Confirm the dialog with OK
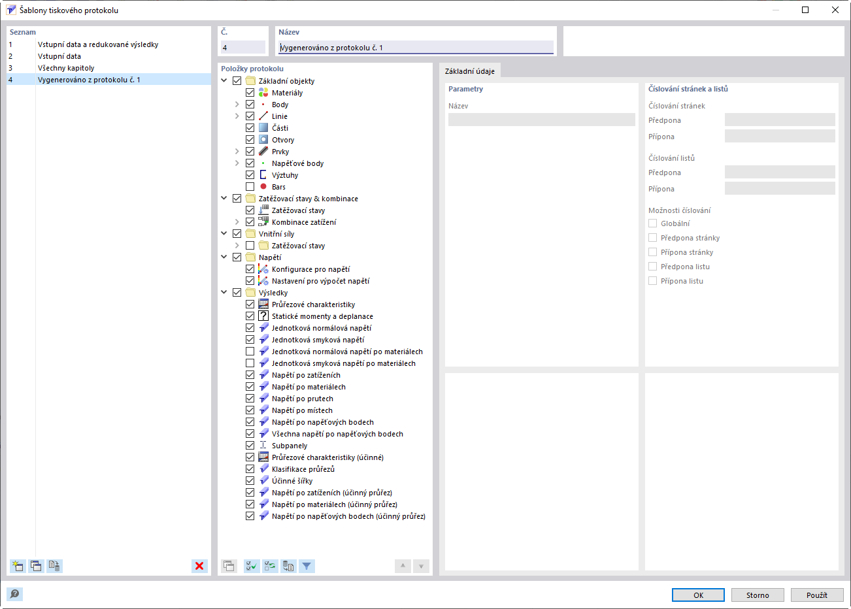The height and width of the screenshot is (609, 851). 698,595
